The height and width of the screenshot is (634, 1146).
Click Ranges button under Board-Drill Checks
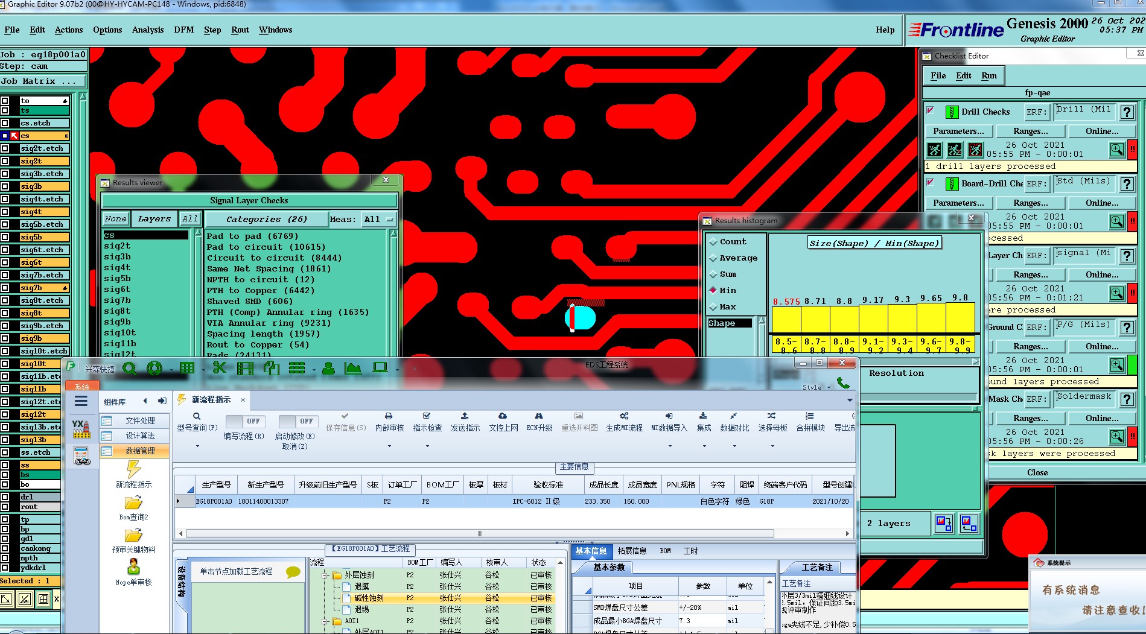(x=1031, y=203)
